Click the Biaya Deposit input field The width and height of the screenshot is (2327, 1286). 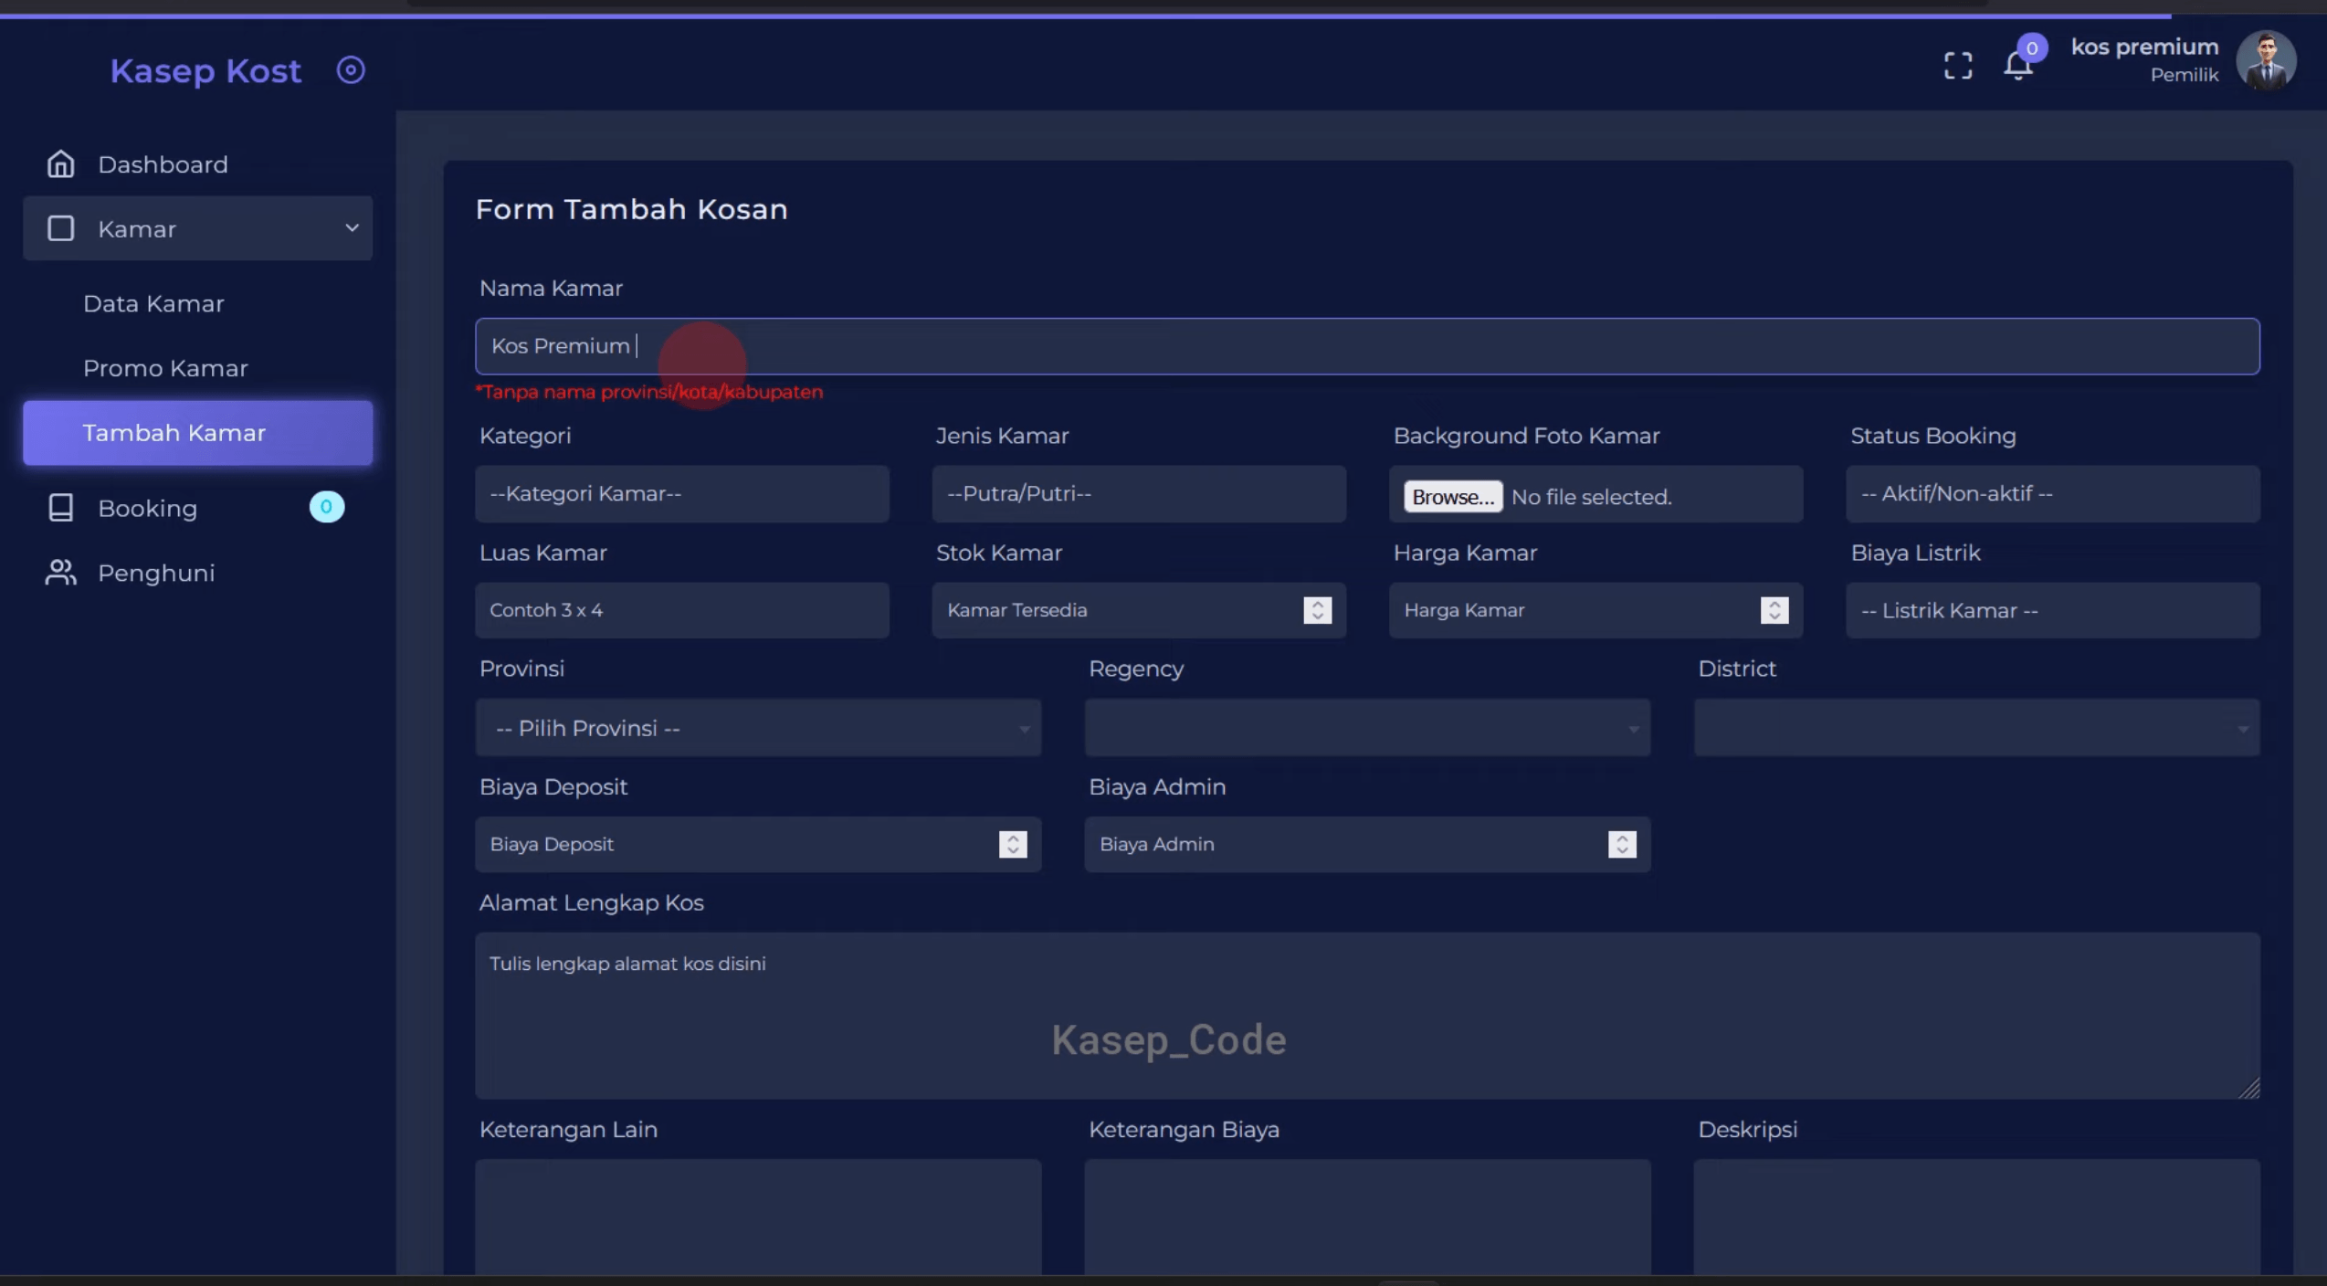pos(758,844)
